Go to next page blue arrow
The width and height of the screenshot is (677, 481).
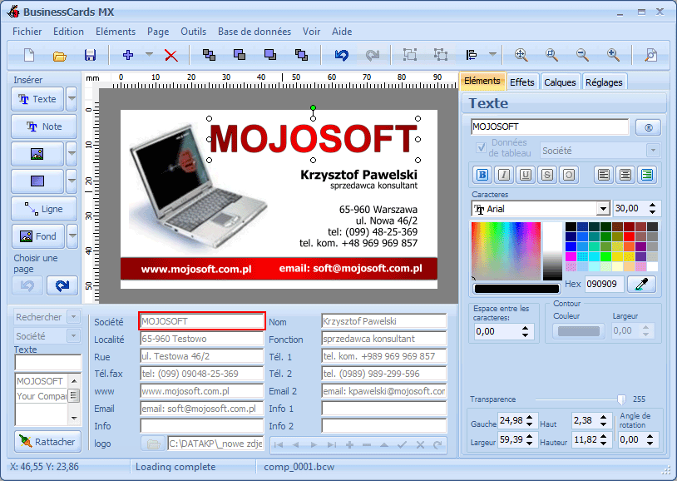[62, 285]
